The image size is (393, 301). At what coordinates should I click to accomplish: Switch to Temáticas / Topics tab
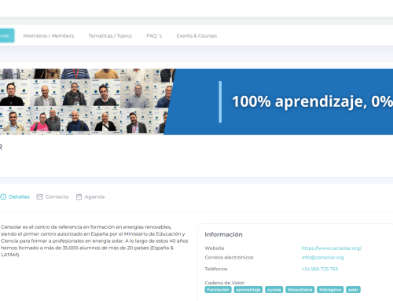pos(110,35)
